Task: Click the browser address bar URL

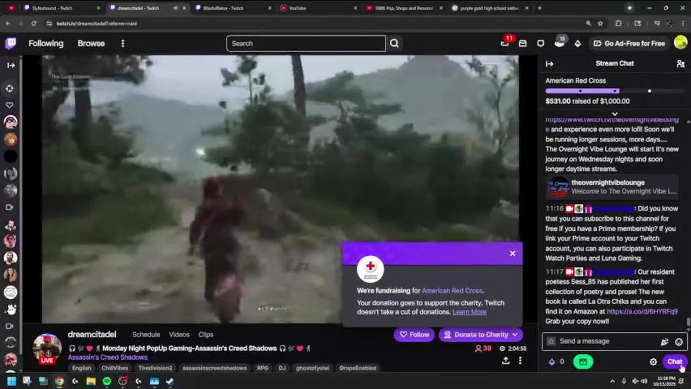Action: click(96, 24)
